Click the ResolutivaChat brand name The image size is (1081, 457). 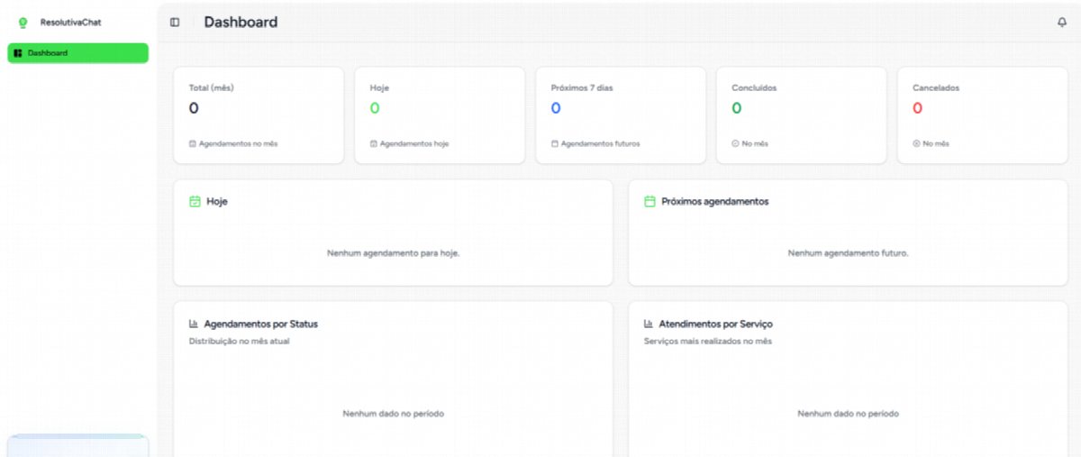click(71, 23)
